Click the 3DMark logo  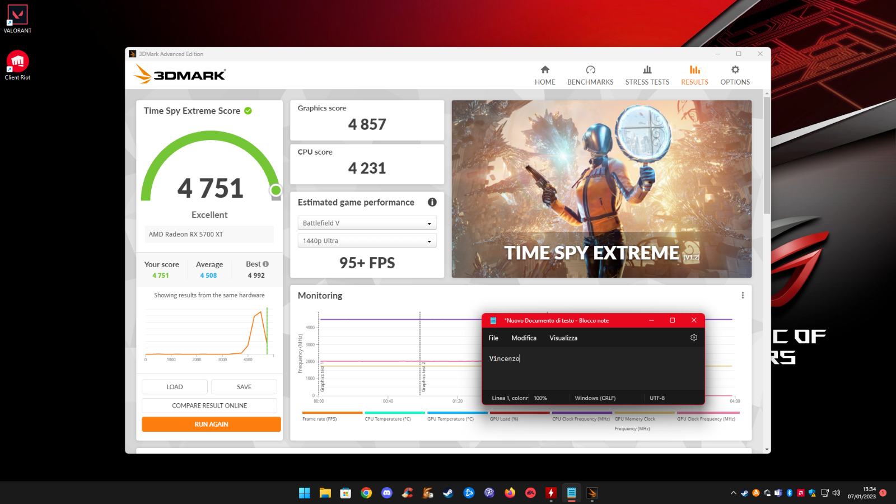[179, 74]
